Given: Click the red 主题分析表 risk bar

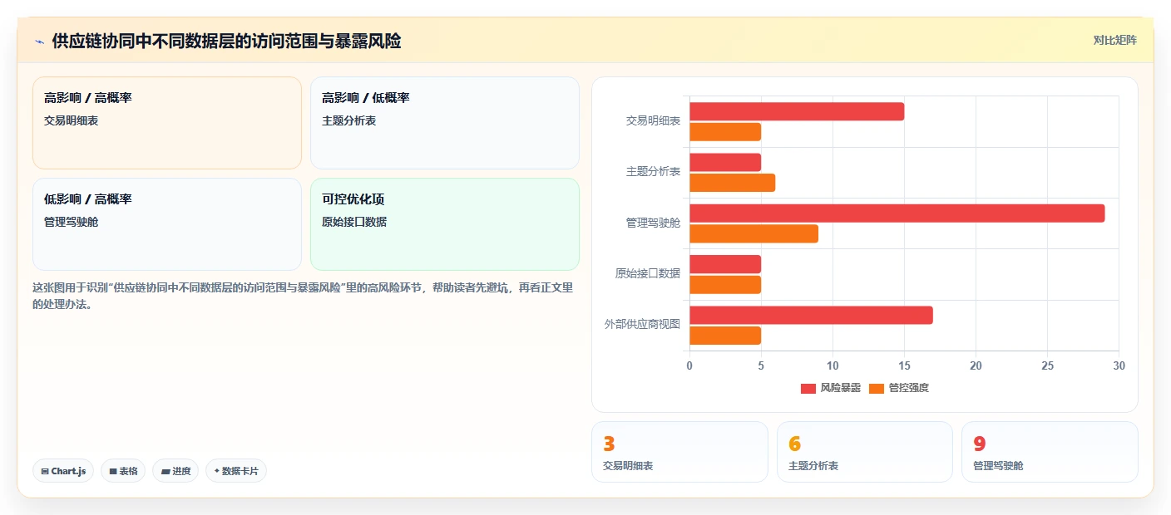Looking at the screenshot, I should (725, 162).
